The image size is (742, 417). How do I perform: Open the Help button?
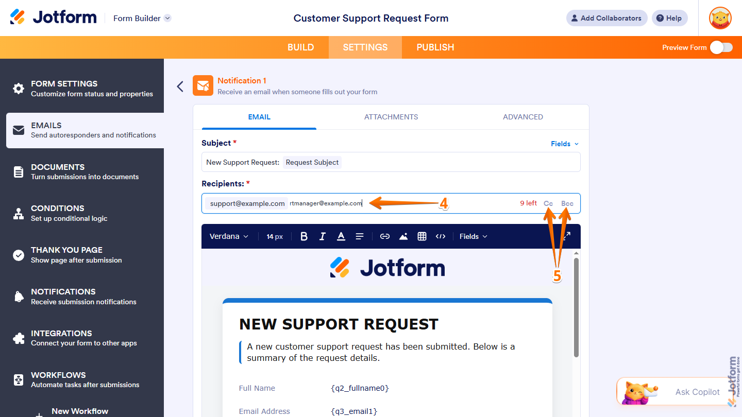pyautogui.click(x=669, y=18)
